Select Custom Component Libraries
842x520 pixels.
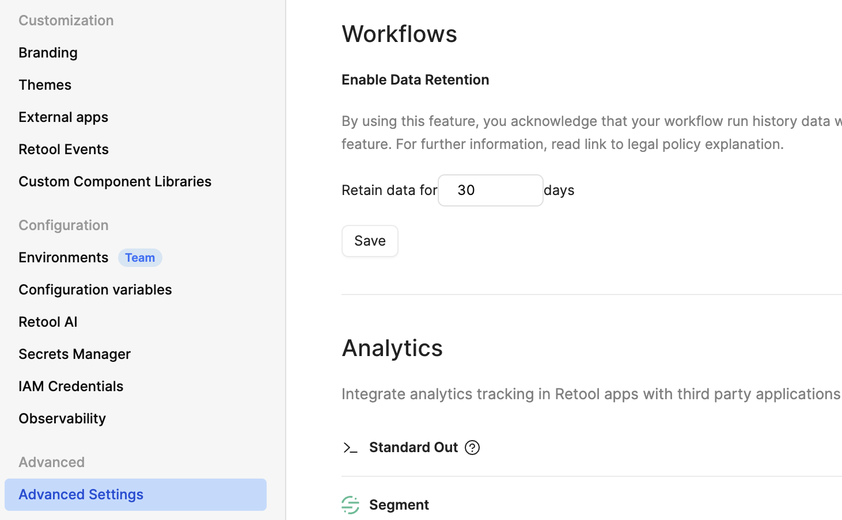115,181
